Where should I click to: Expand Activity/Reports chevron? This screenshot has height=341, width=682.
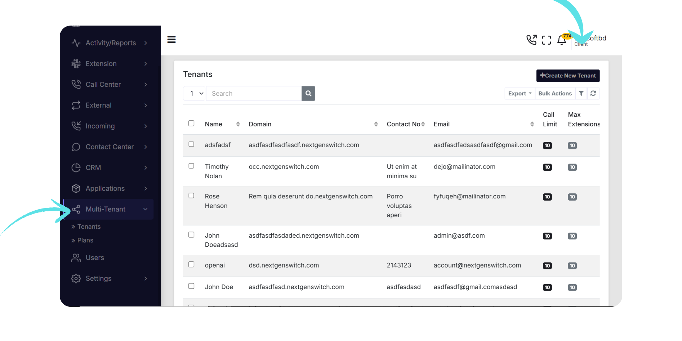pos(146,43)
